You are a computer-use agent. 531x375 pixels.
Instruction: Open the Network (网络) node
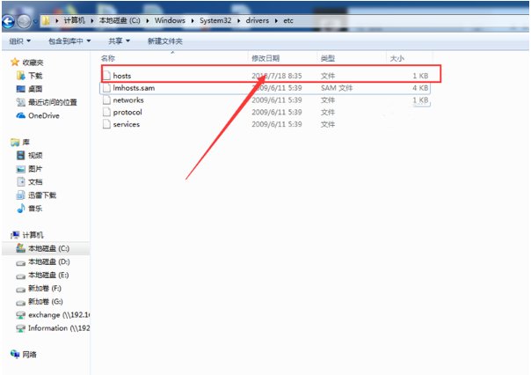click(x=27, y=354)
